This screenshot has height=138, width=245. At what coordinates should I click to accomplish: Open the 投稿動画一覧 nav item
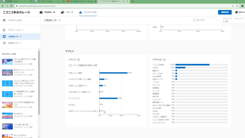tap(47, 12)
